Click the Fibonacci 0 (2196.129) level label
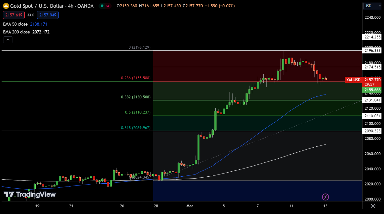 [x=140, y=47]
